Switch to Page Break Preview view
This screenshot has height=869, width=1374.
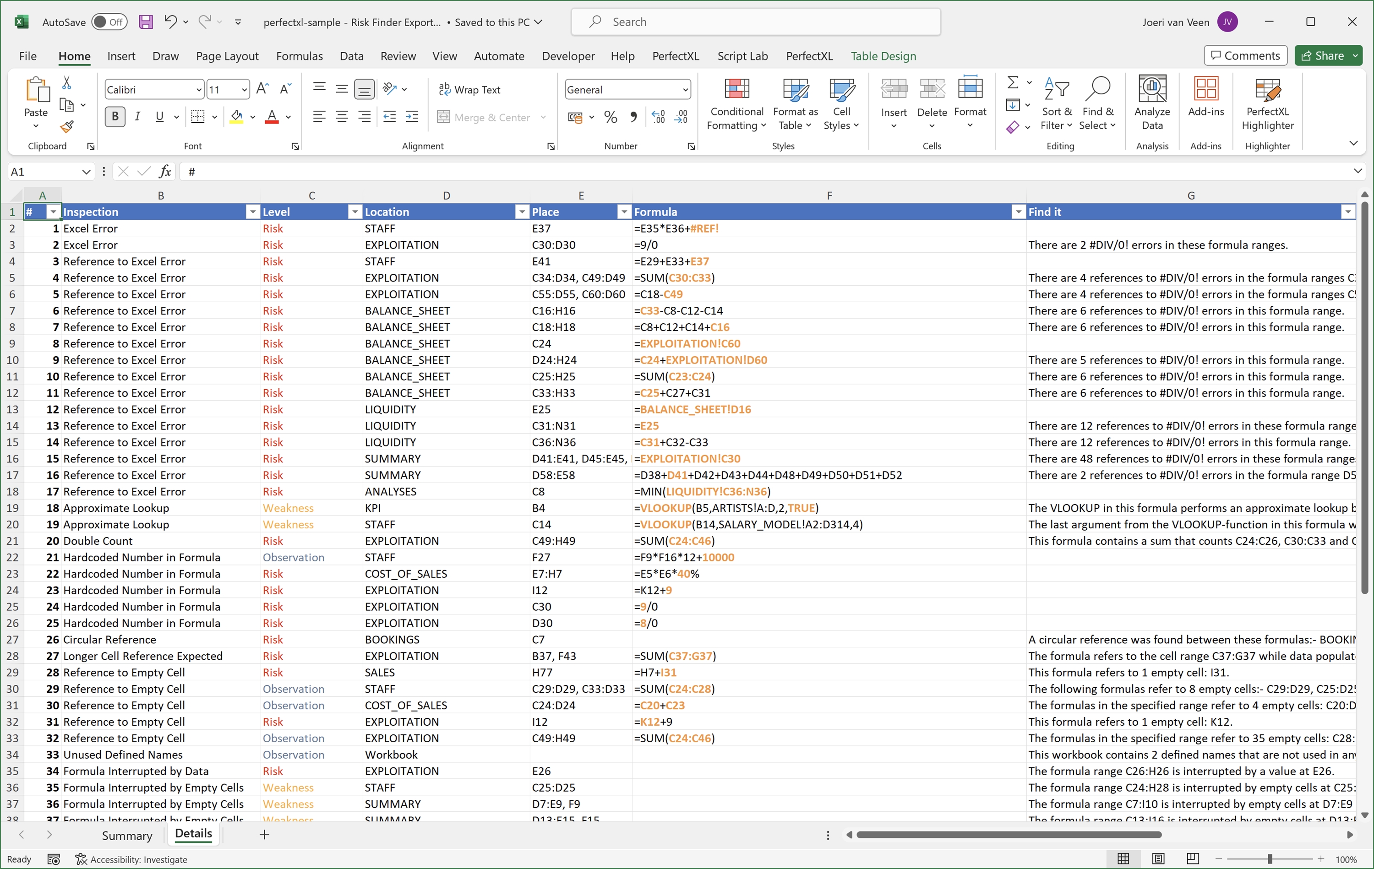tap(1193, 859)
